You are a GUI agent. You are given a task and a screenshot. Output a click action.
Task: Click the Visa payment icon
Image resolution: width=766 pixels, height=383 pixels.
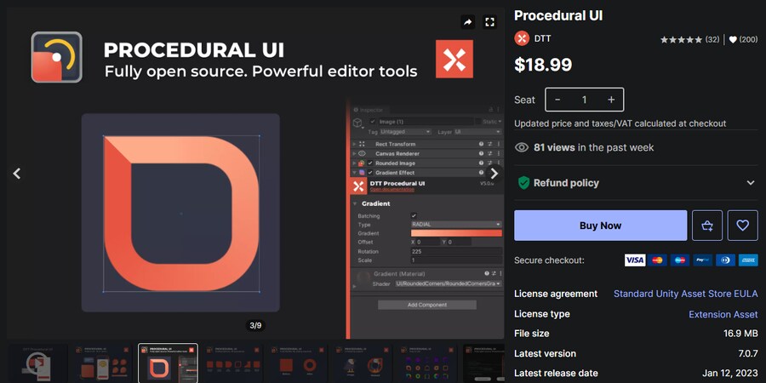[635, 260]
